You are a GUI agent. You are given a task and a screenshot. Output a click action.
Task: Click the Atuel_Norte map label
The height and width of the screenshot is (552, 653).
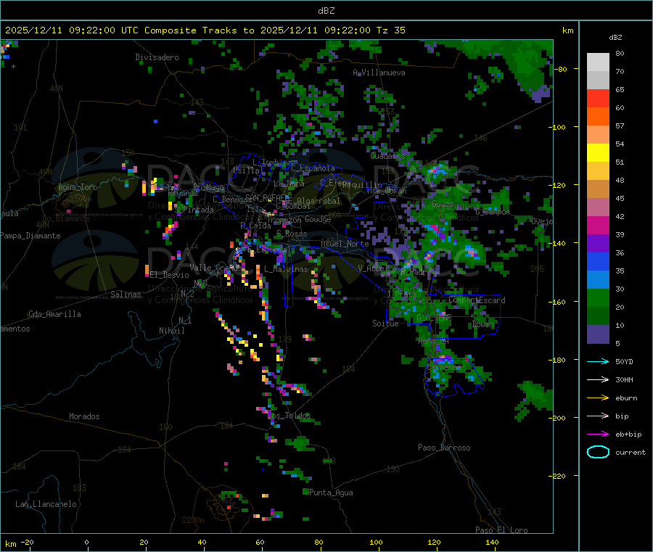(345, 244)
